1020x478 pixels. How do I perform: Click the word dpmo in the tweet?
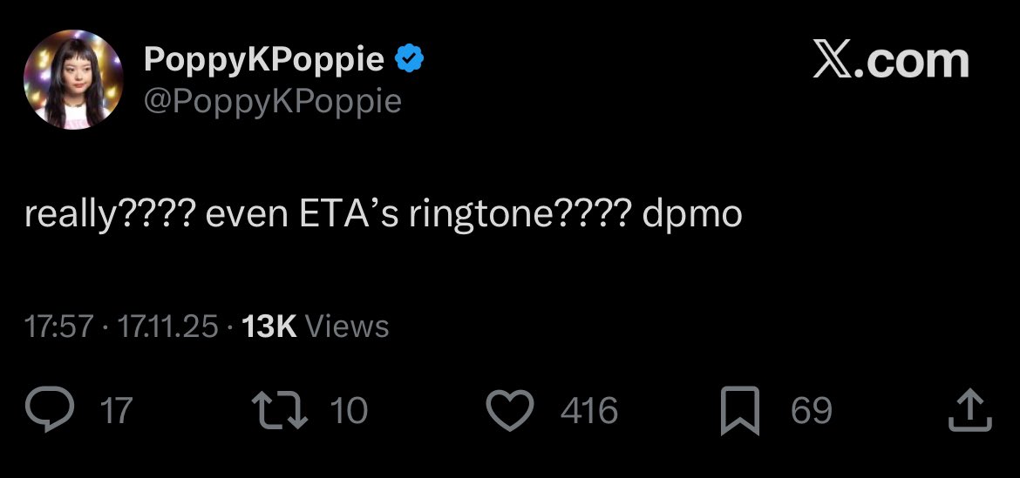pyautogui.click(x=692, y=215)
